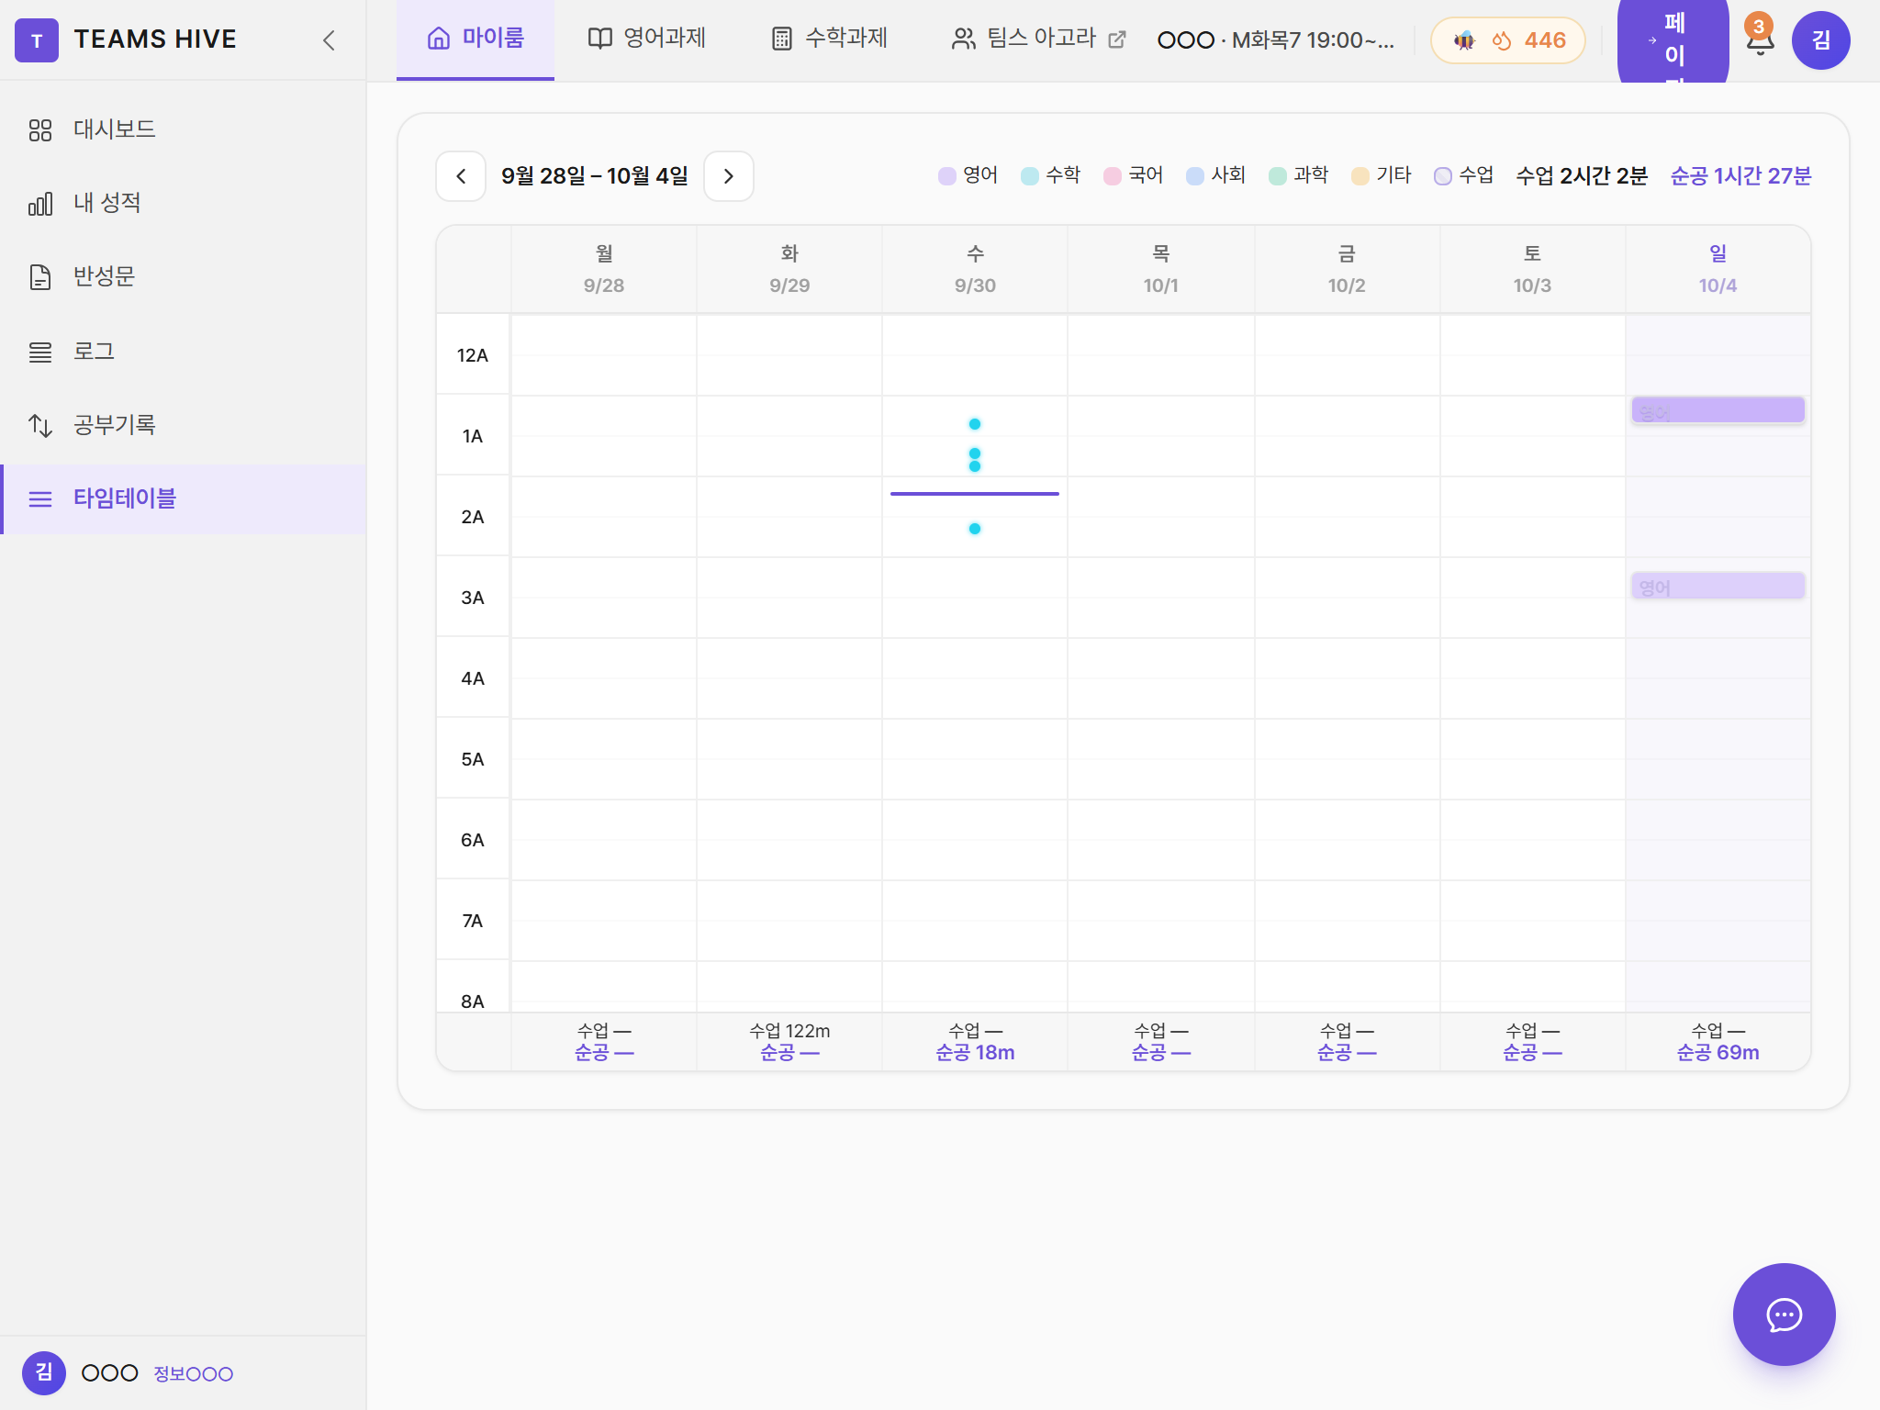The image size is (1880, 1410).
Task: Open the notifications bell
Action: [x=1760, y=40]
